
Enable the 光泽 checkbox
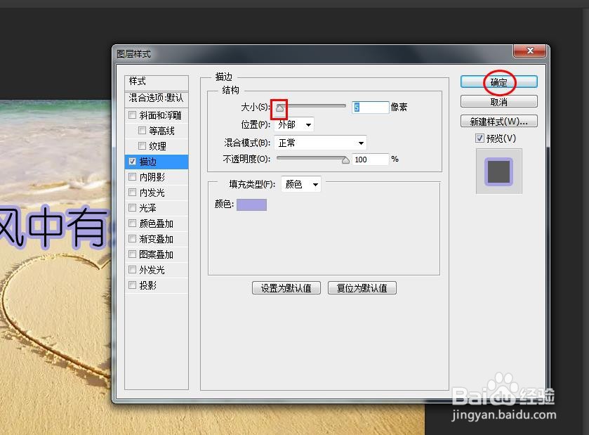[132, 208]
